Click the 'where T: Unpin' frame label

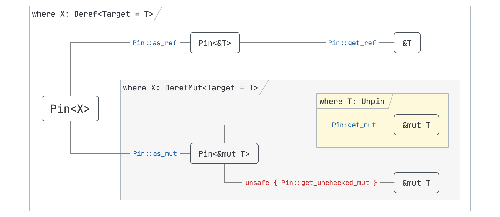[x=352, y=102]
